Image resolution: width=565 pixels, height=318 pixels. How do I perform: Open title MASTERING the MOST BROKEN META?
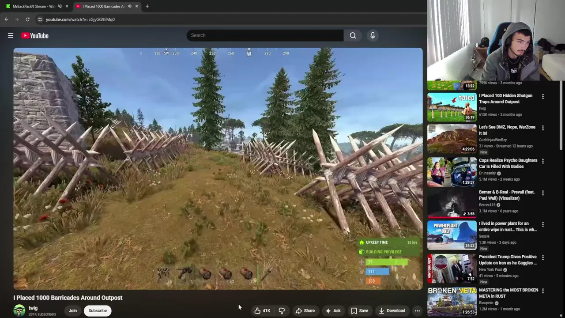(x=508, y=293)
